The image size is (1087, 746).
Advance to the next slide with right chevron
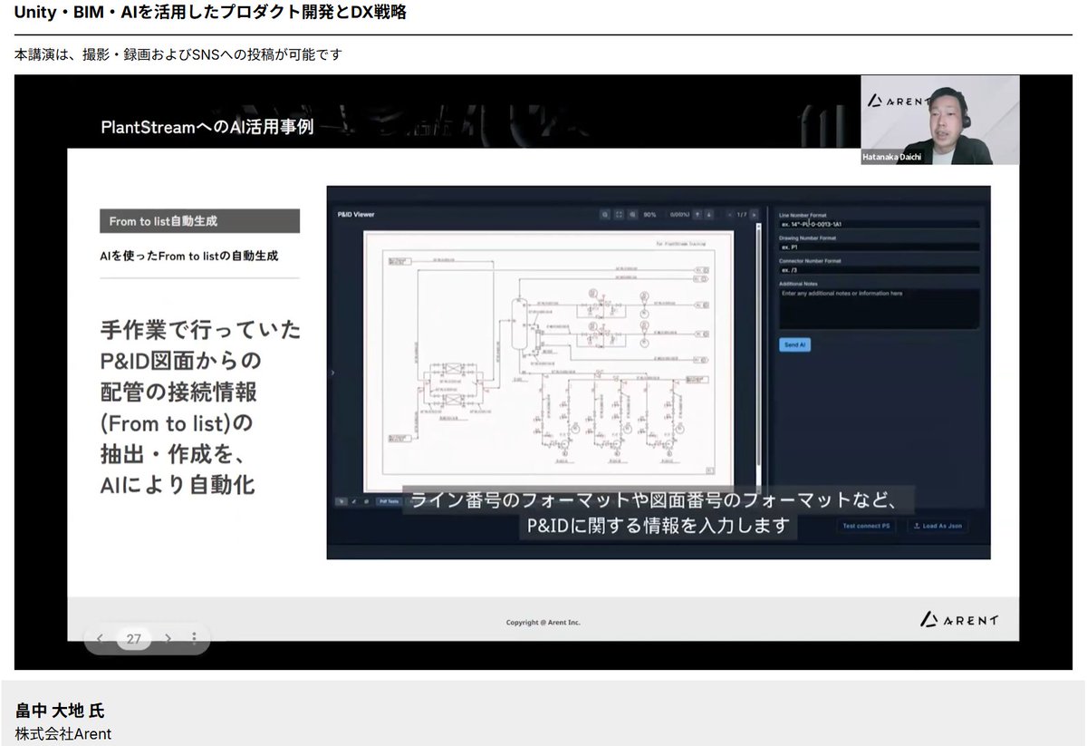pos(168,638)
